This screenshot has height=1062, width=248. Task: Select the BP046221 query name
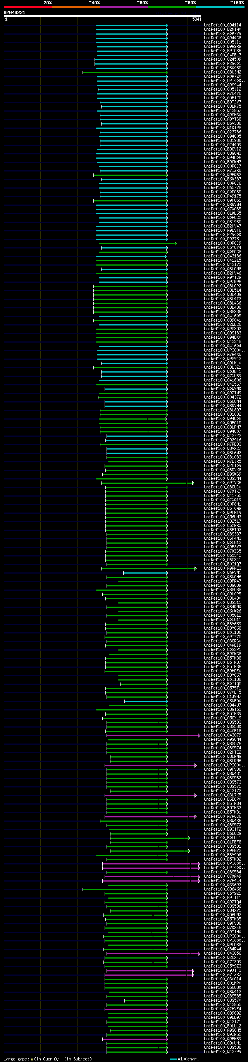[14, 13]
